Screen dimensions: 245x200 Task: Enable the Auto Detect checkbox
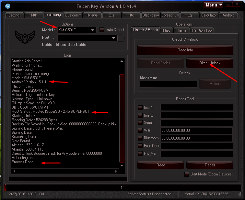pos(102,30)
